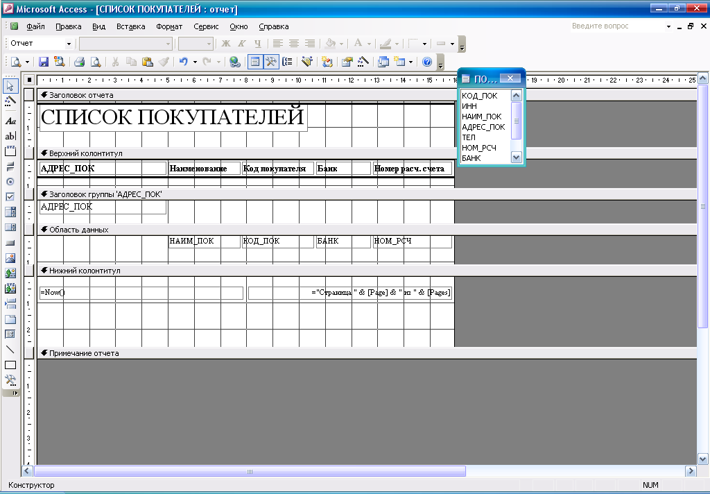Viewport: 710px width, 494px height.
Task: Open the Undo history dropdown arrow
Action: click(x=195, y=62)
